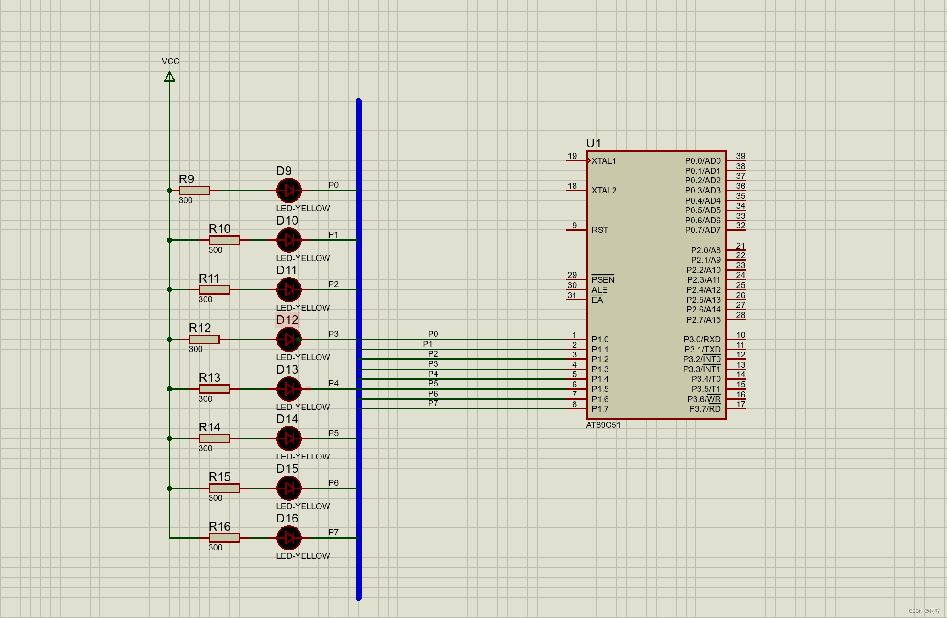Click the P3.1/TXD pin label
The height and width of the screenshot is (618, 947).
click(x=703, y=350)
